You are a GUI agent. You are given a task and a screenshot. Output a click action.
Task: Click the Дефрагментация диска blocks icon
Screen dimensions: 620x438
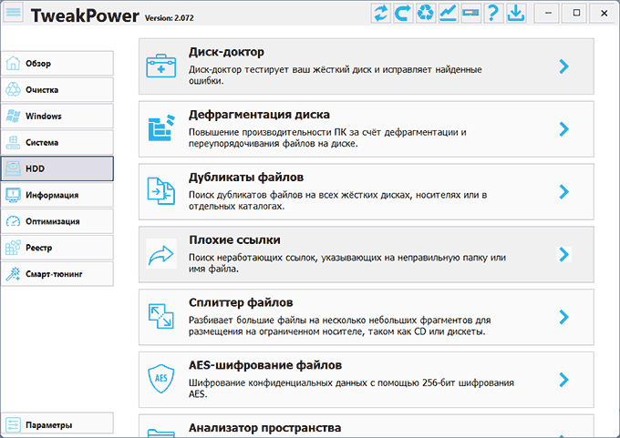click(x=161, y=128)
